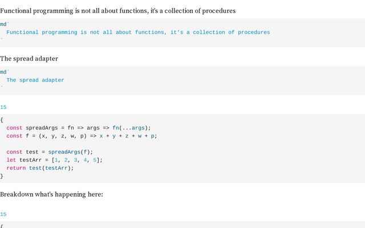Click the rendered 'The spread adapter' text
The width and height of the screenshot is (365, 228).
[x=29, y=59]
